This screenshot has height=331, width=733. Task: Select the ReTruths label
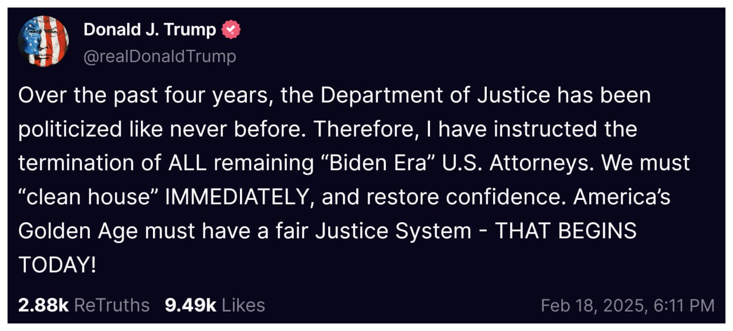(112, 305)
